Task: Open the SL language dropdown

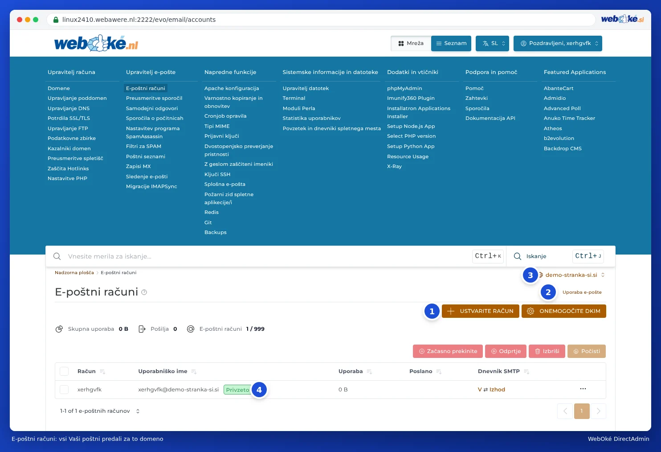Action: (x=492, y=43)
